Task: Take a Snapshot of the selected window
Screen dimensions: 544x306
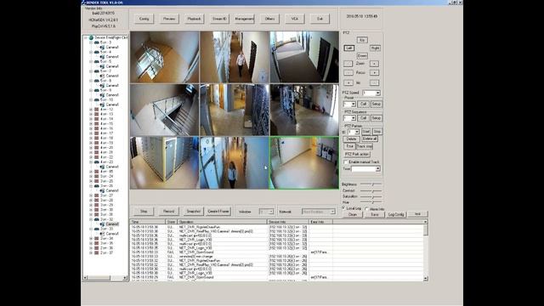Action: 194,212
